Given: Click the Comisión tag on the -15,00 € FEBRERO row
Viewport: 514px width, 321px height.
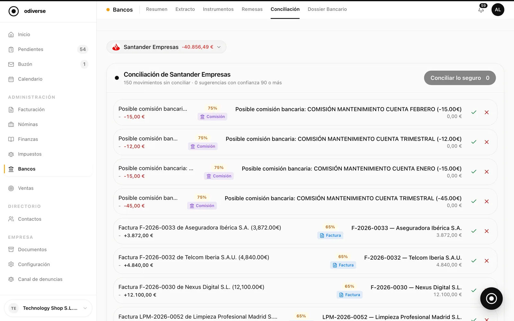Looking at the screenshot, I should click(212, 117).
